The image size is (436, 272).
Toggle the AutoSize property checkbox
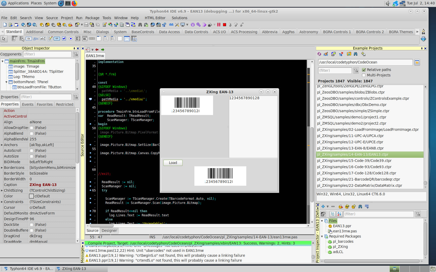point(31,156)
